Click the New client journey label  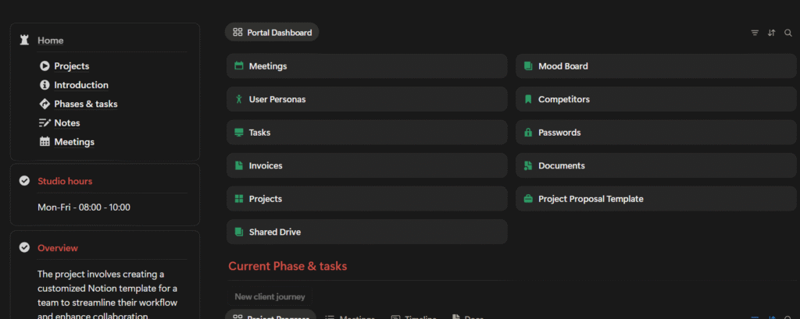[270, 296]
